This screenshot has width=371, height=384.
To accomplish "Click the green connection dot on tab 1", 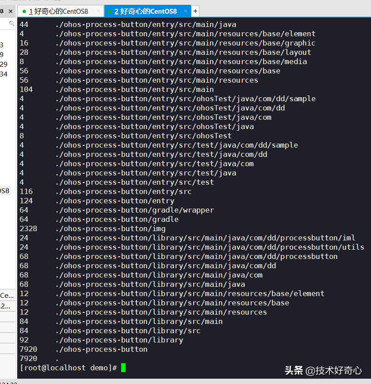I will [x=24, y=11].
